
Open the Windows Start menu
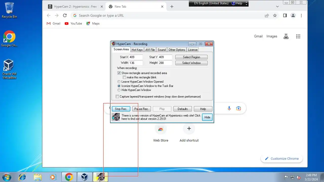(7, 177)
